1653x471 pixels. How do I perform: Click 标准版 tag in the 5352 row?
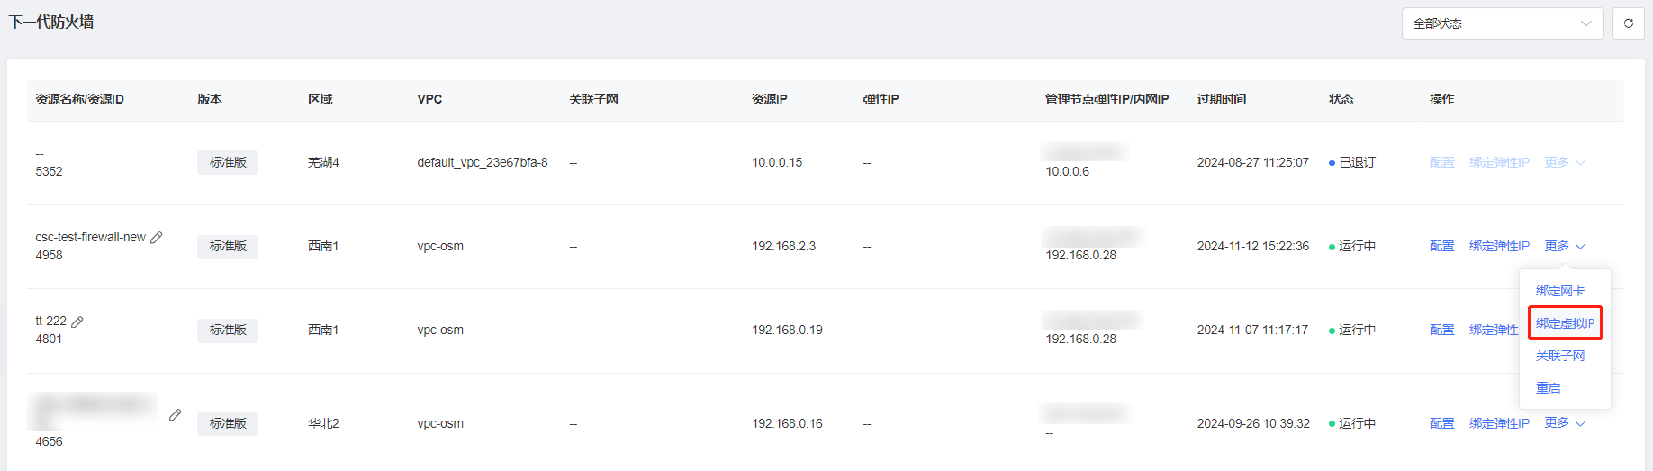[x=228, y=162]
